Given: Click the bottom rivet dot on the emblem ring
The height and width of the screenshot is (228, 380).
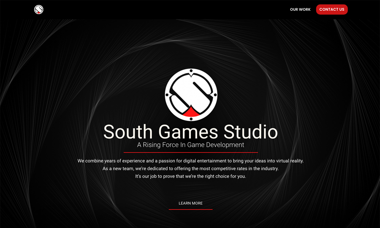Looking at the screenshot, I should coord(191,119).
